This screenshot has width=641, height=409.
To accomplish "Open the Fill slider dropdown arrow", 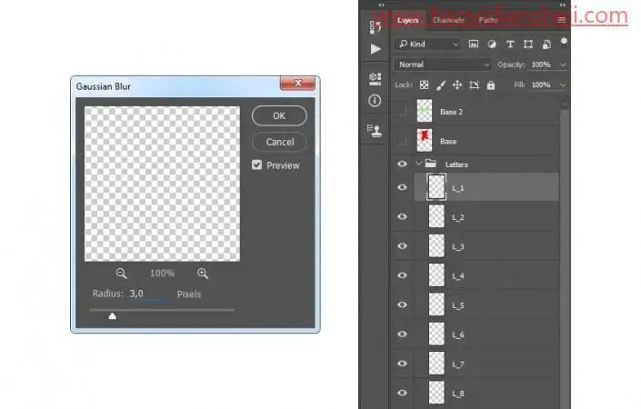I will coord(563,85).
